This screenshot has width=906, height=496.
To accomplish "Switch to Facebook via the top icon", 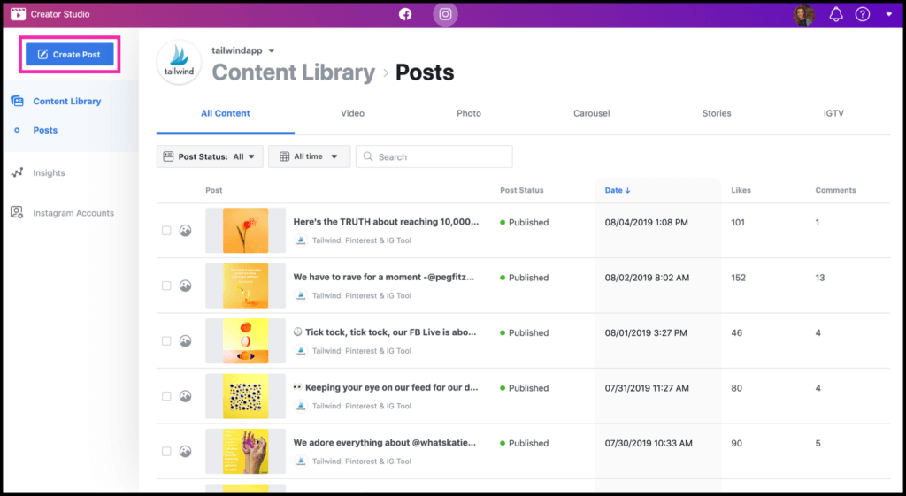I will [405, 14].
